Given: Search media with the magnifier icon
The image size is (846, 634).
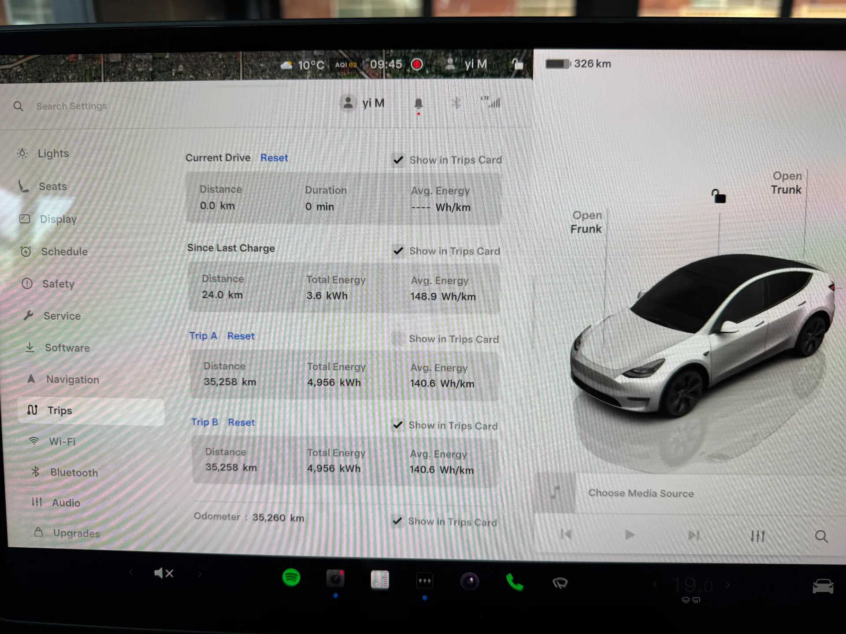Looking at the screenshot, I should (x=821, y=536).
